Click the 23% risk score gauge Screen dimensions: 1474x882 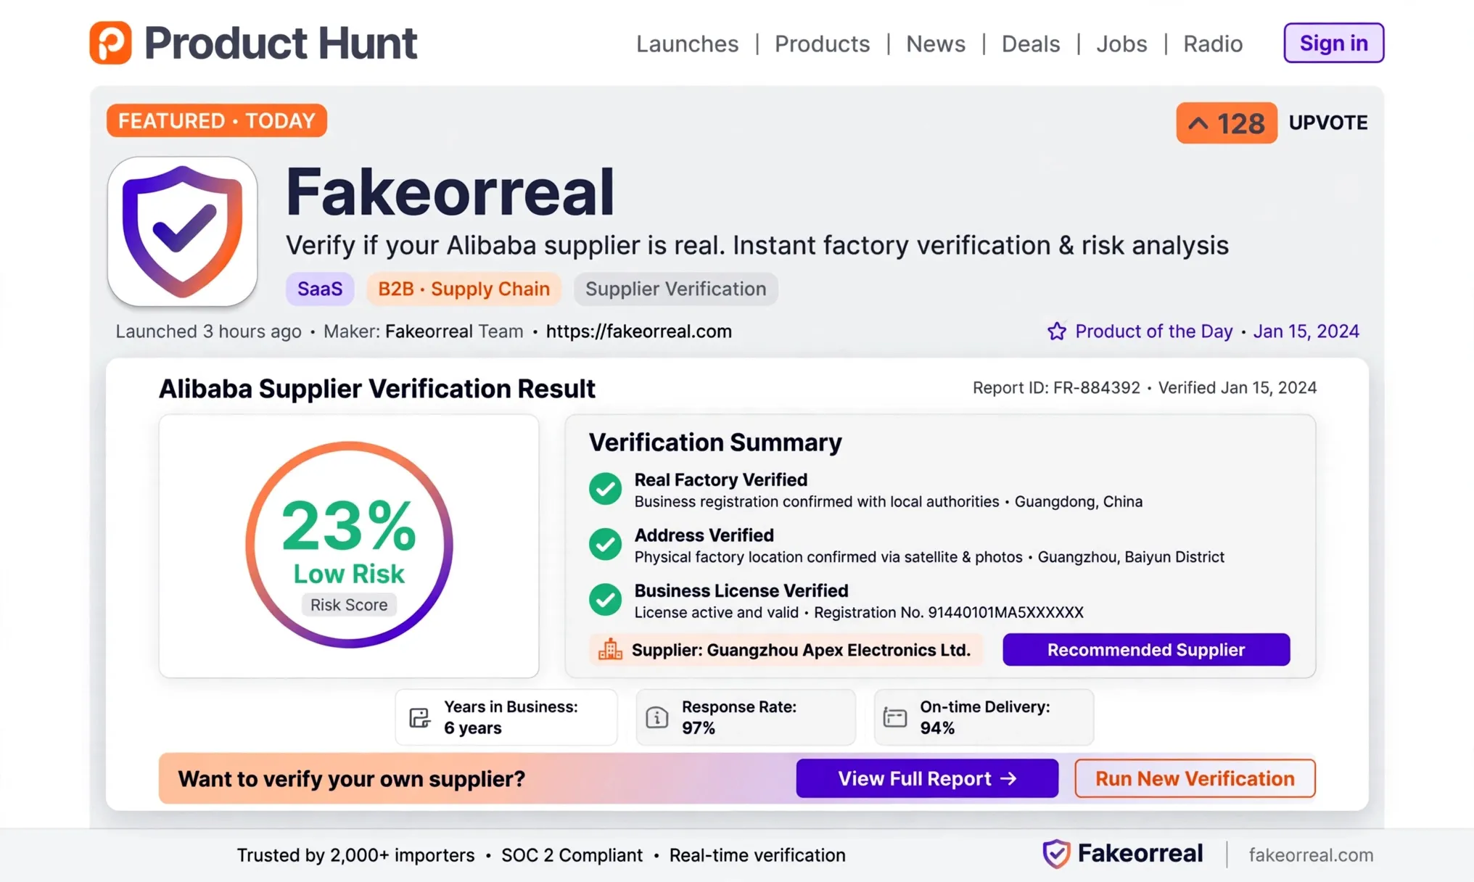tap(349, 545)
